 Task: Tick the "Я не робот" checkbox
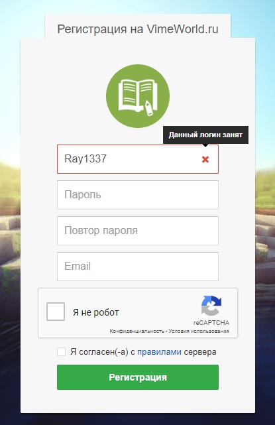56,312
